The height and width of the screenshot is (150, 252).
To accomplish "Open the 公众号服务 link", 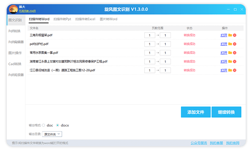I will point(199,143).
